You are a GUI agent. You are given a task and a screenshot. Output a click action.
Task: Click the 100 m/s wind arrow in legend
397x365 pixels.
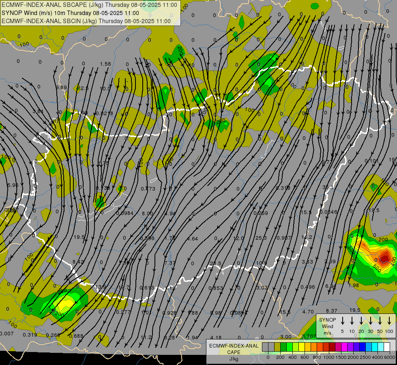[389, 321]
